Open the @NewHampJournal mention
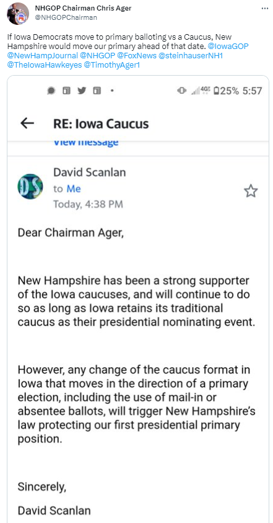Viewport: 273px width, 523px height. [42, 56]
